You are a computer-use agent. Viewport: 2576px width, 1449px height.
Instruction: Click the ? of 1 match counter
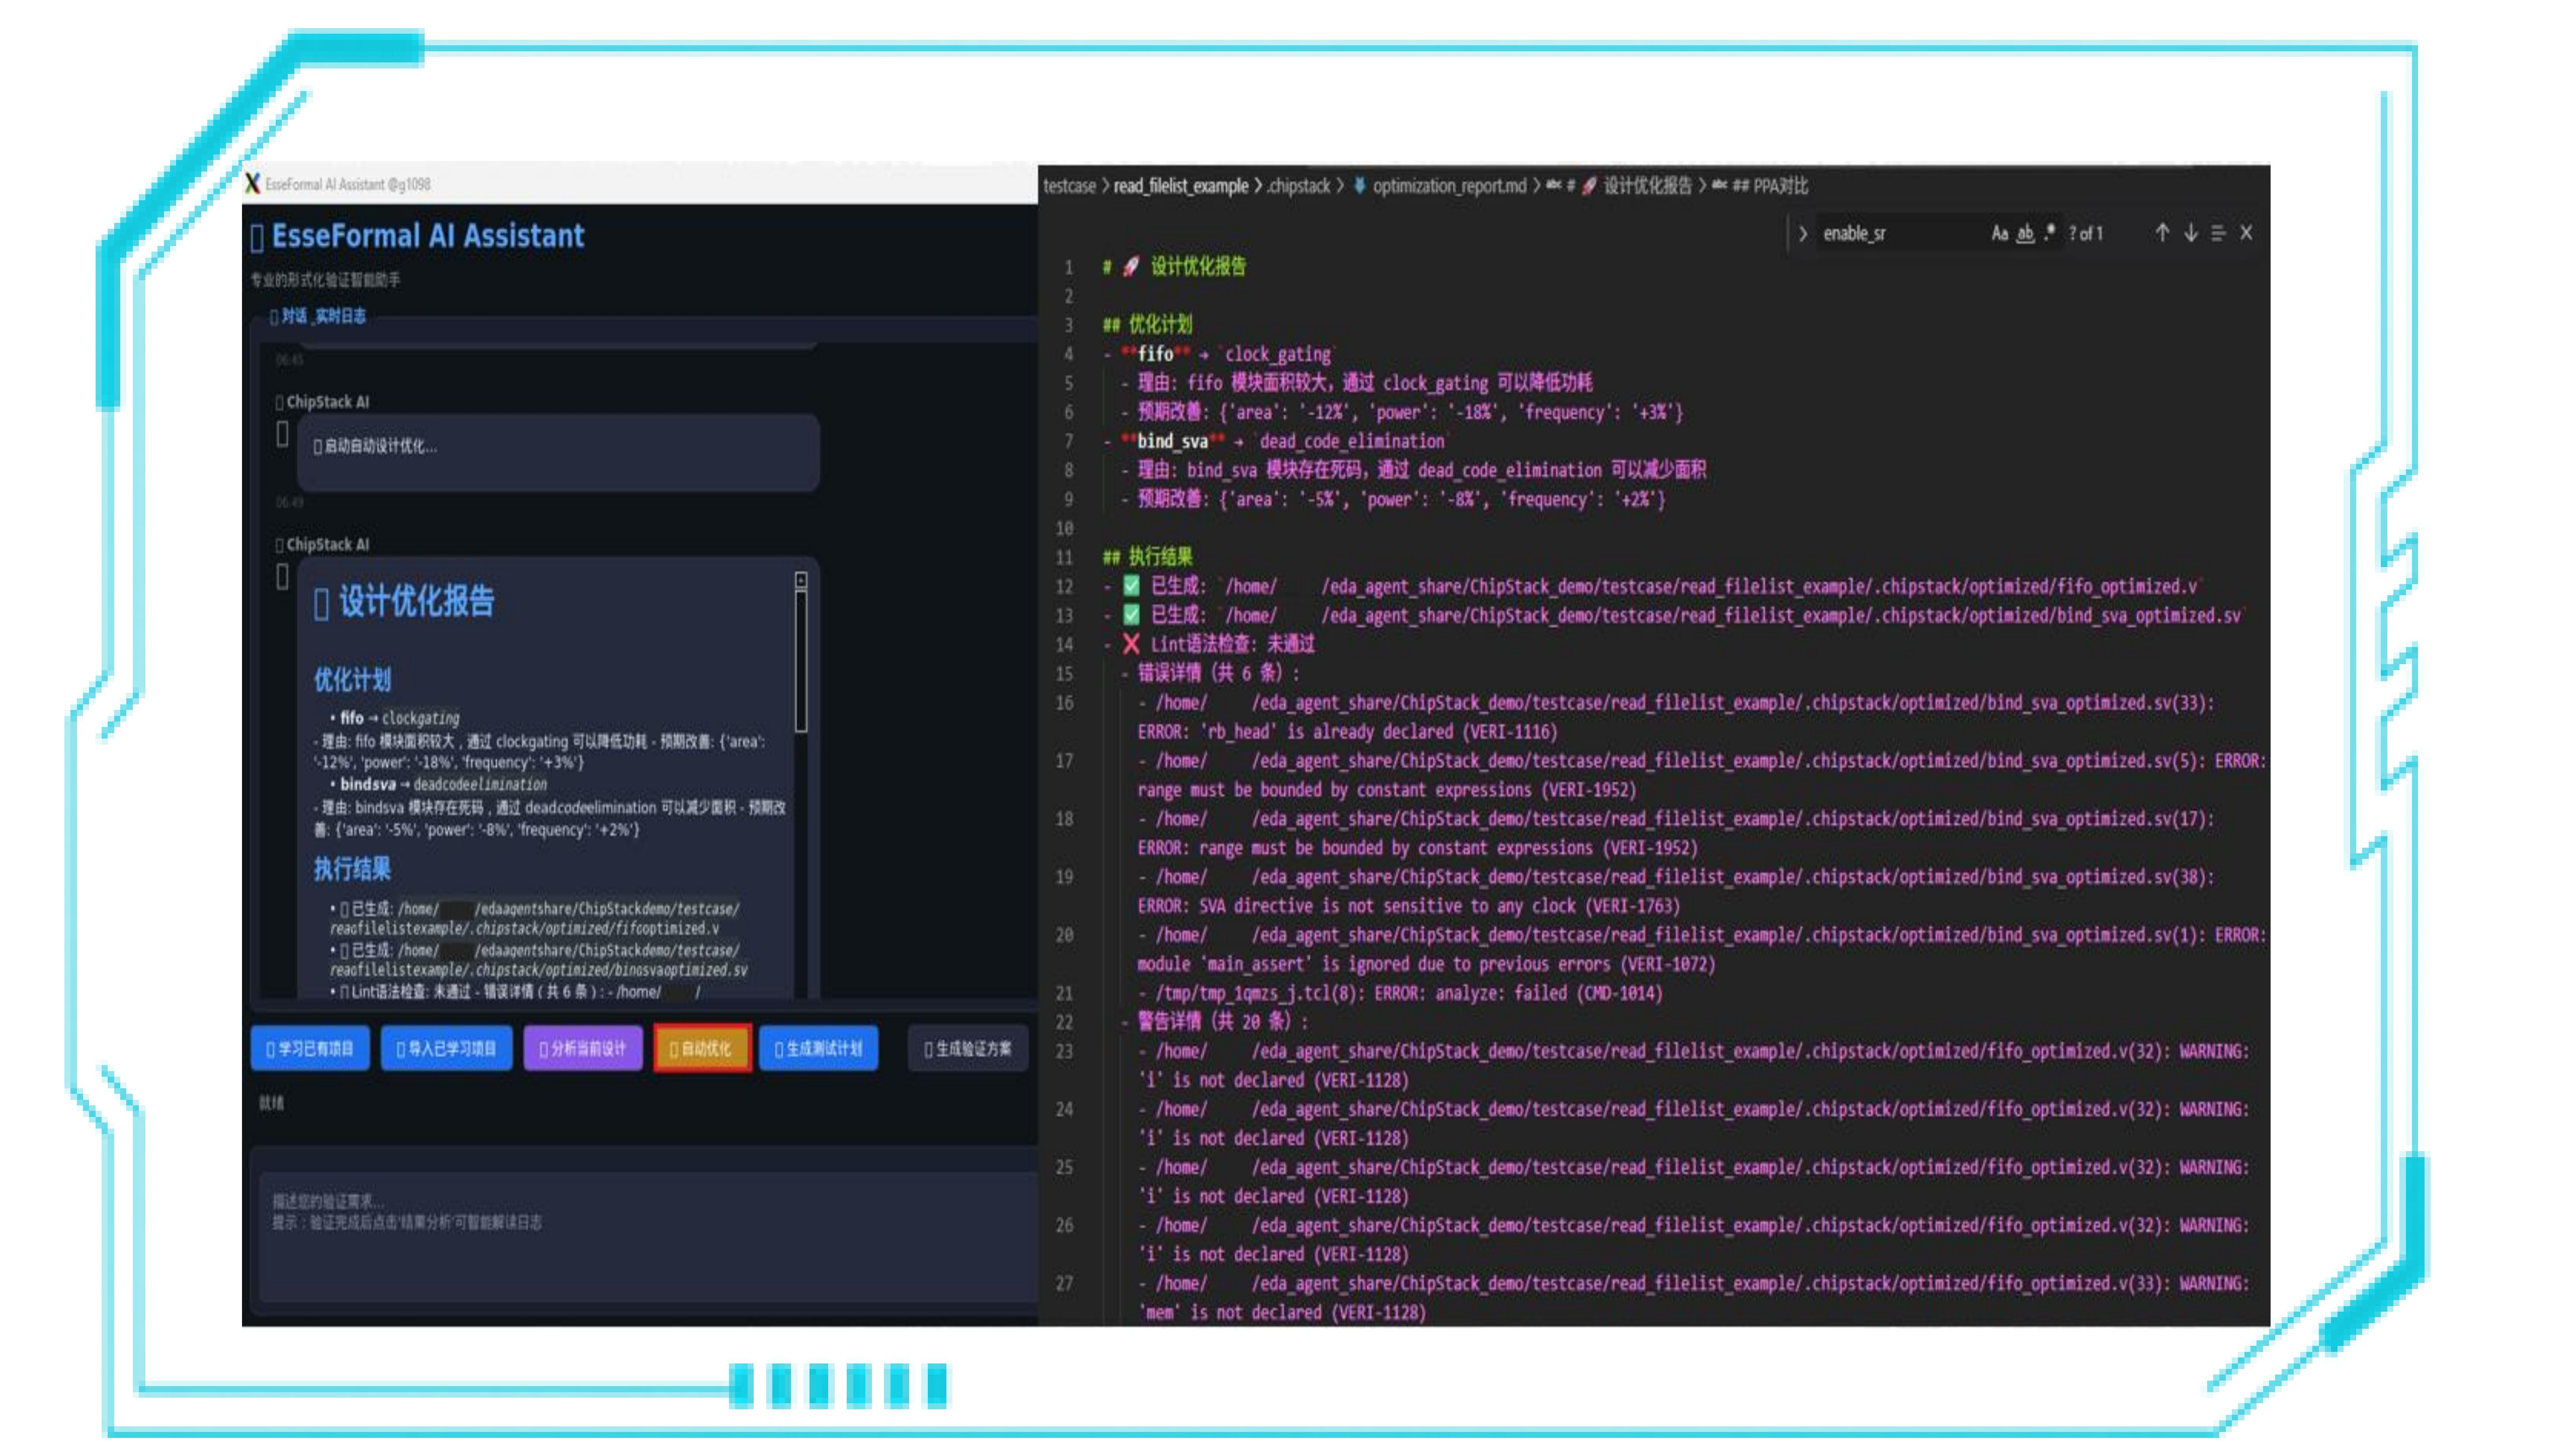tap(2086, 234)
